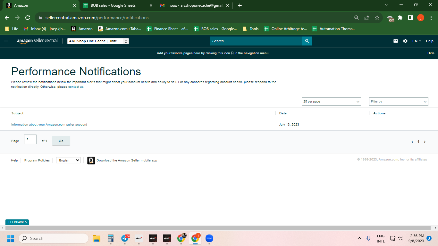Close the FEEDBACK tab
Image resolution: width=438 pixels, height=246 pixels.
(x=26, y=222)
